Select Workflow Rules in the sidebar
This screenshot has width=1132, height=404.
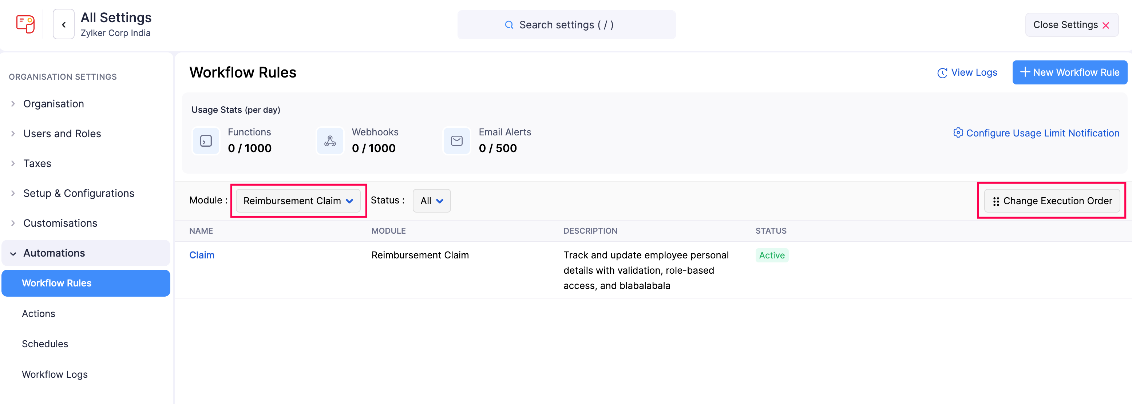click(86, 283)
